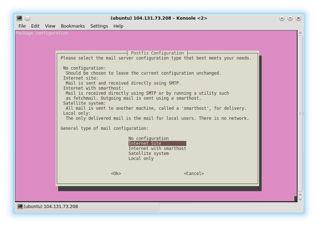Open the Settings menu
This screenshot has width=318, height=227.
pyautogui.click(x=99, y=26)
